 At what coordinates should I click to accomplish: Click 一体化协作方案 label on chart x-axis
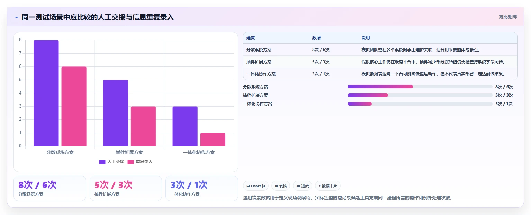pyautogui.click(x=199, y=152)
